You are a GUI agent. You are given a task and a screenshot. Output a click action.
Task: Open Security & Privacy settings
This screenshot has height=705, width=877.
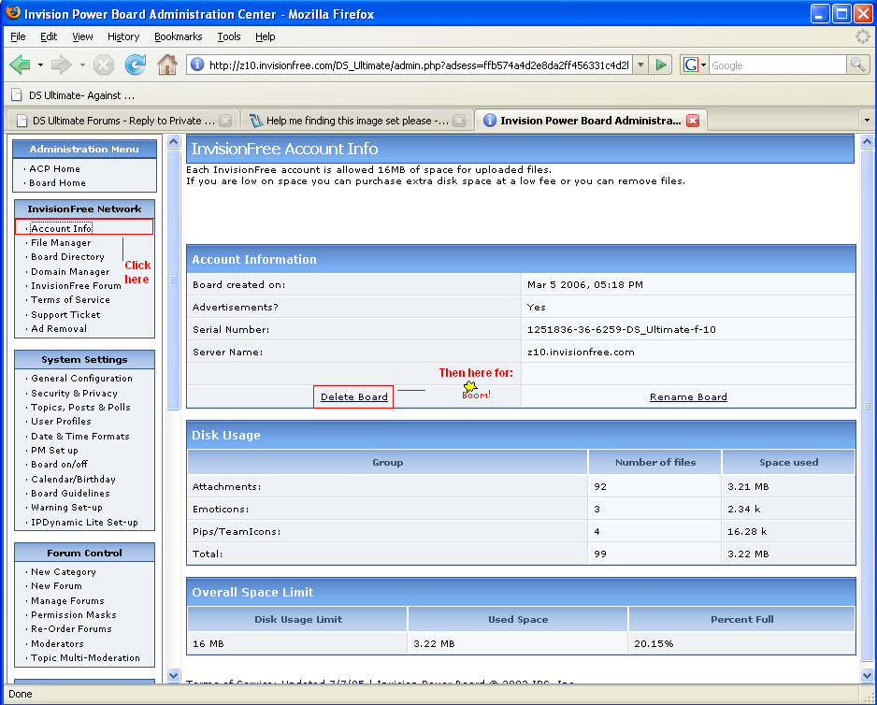click(74, 394)
